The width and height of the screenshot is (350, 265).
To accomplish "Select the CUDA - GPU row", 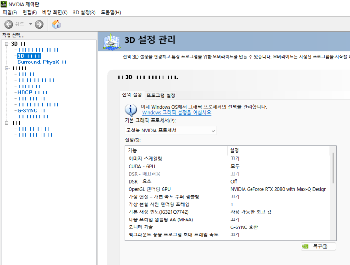I will 227,166.
